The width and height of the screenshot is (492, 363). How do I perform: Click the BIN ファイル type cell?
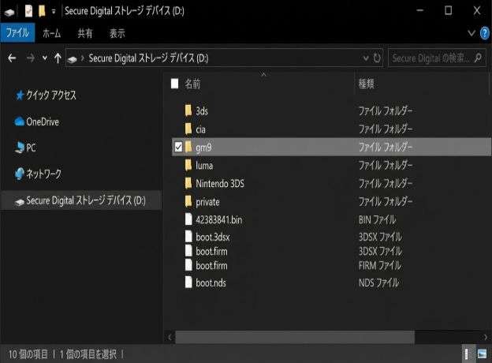pos(377,220)
